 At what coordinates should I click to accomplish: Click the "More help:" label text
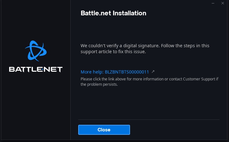pos(92,72)
